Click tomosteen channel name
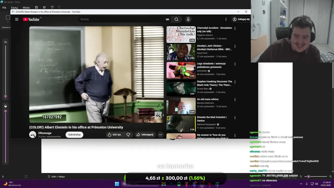 point(202,71)
